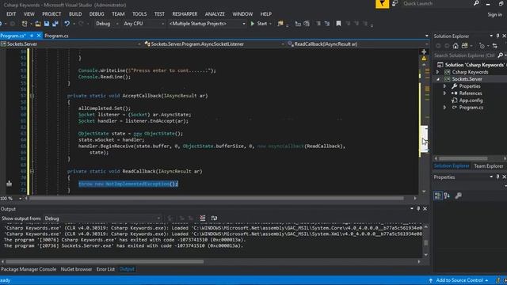
Task: Click the Search Solution Explorer field
Action: point(465,55)
